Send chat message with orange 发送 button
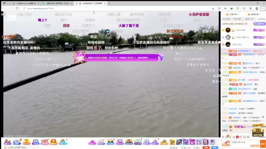The height and width of the screenshot is (149, 266). pyautogui.click(x=263, y=144)
